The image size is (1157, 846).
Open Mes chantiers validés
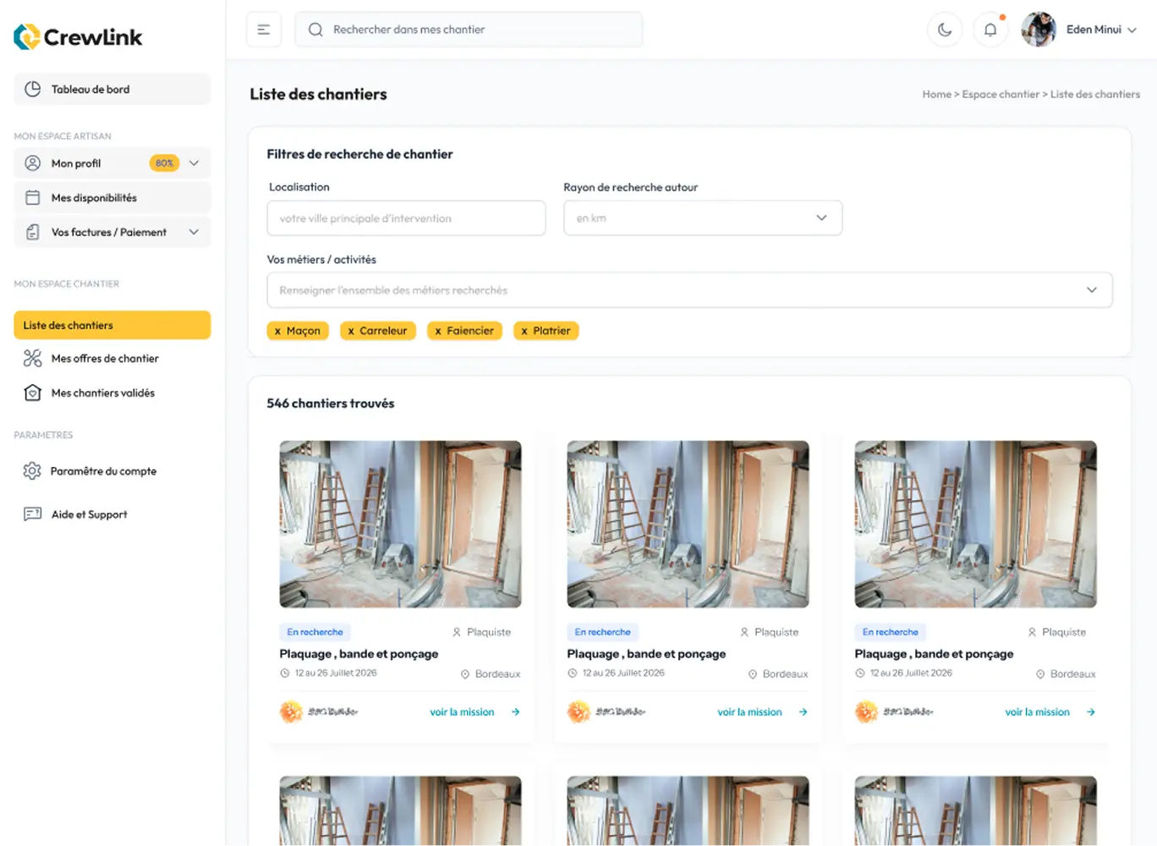pyautogui.click(x=103, y=393)
